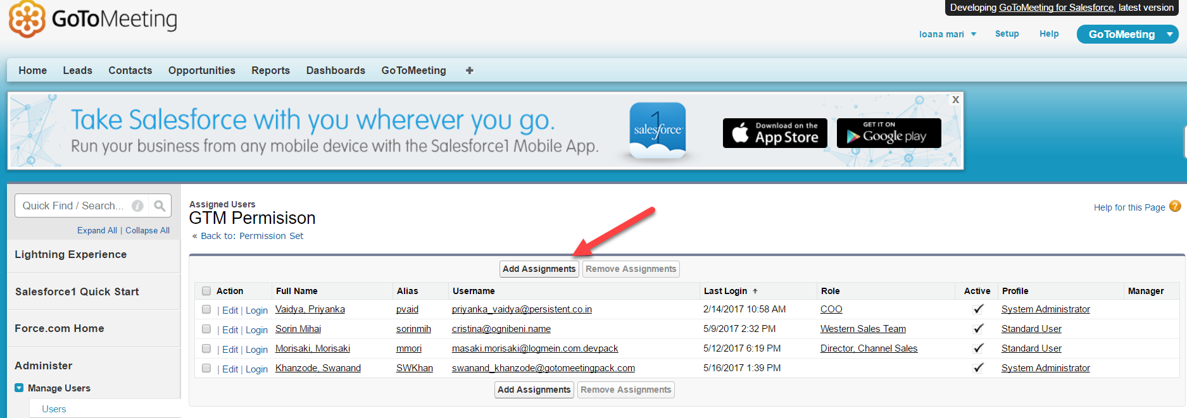Click the GoToMeeting flower logo

(27, 19)
